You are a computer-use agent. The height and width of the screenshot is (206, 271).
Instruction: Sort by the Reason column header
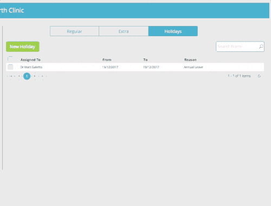(190, 59)
